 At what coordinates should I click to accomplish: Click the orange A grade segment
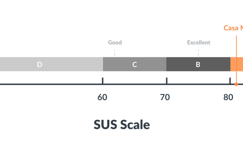tap(237, 64)
